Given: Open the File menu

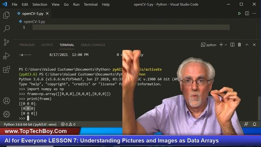Looking at the screenshot, I should 15,4.
